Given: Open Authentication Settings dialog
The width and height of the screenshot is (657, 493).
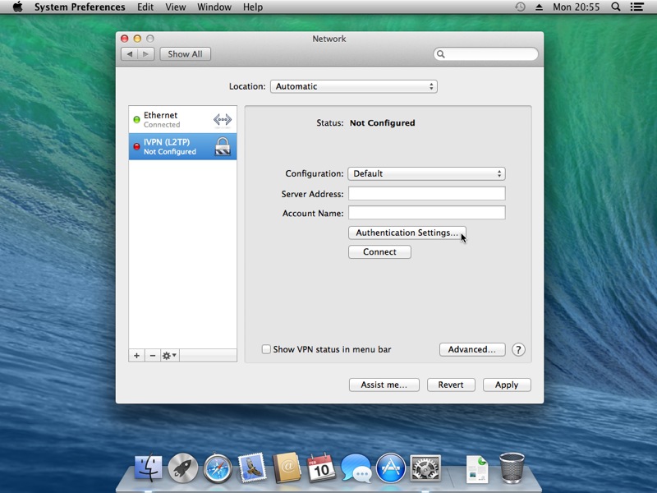Looking at the screenshot, I should (x=407, y=233).
